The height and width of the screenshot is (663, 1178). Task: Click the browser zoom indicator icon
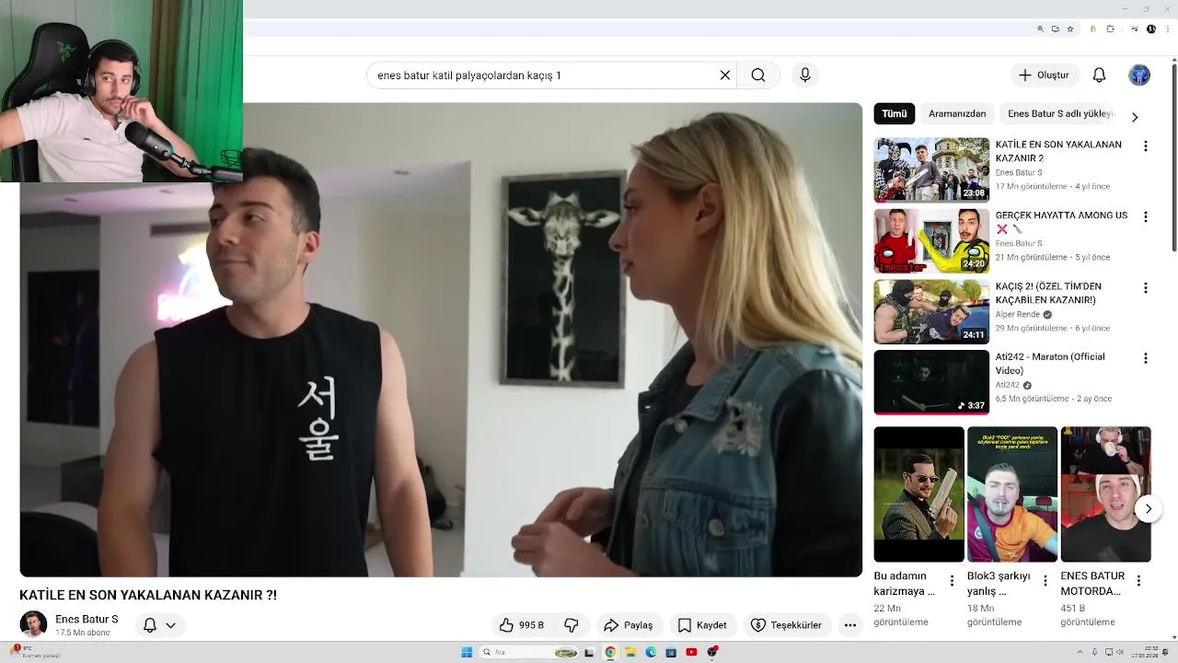[x=1040, y=29]
